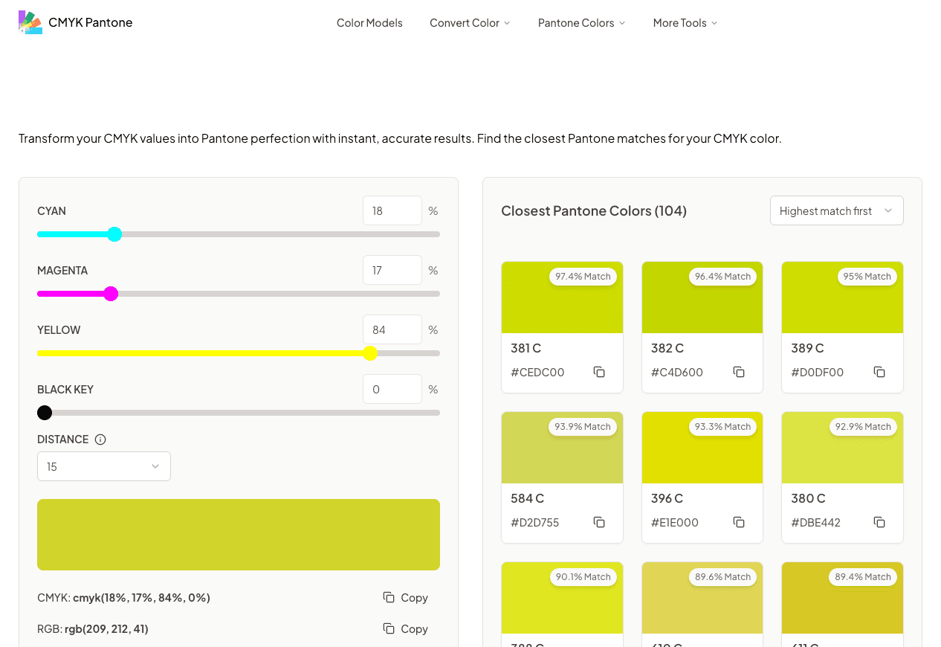Click the 96.4% Match badge
941x647 pixels.
(722, 277)
